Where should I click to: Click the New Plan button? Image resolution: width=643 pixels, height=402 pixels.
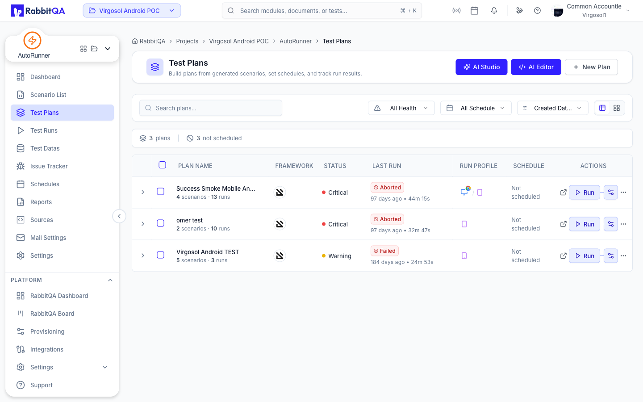pyautogui.click(x=591, y=67)
